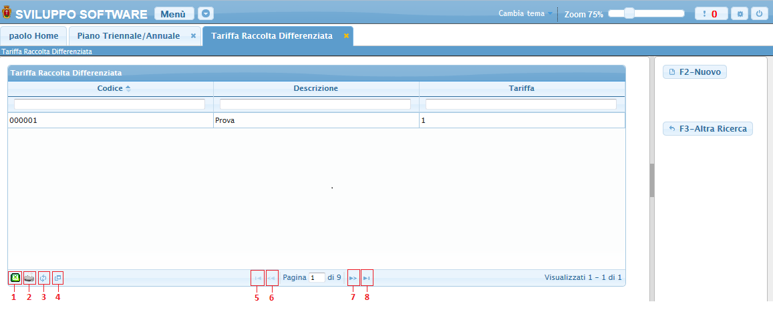Screen dimensions: 773x312
Task: Click the power icon to log out
Action: coord(759,13)
